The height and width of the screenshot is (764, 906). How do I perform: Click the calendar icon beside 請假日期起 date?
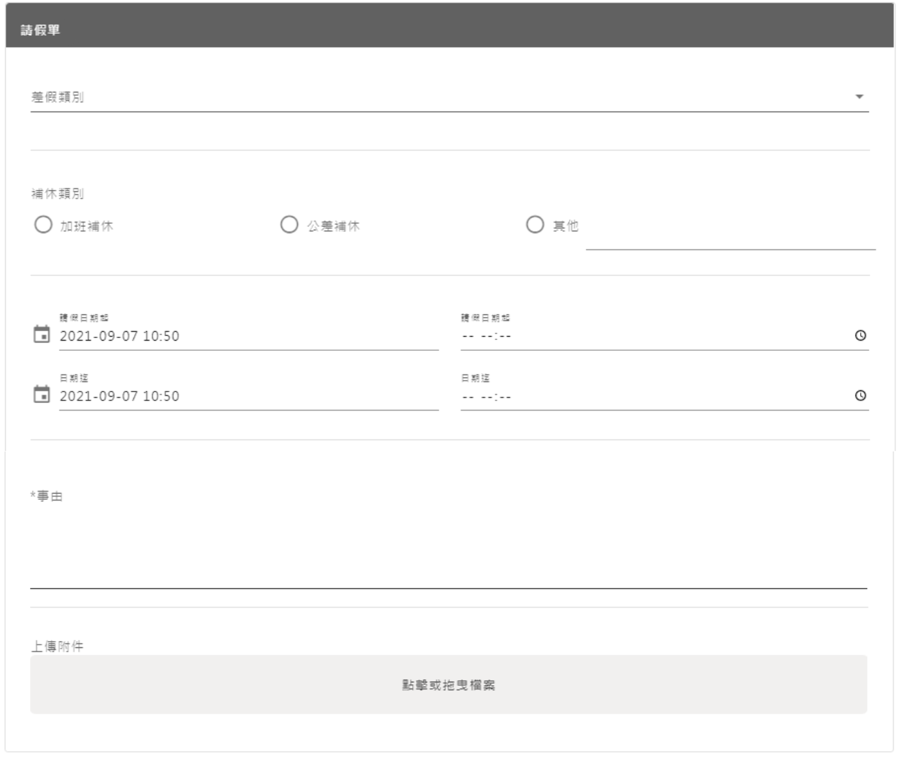tap(41, 335)
